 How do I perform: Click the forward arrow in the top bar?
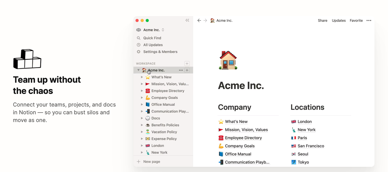(x=205, y=20)
